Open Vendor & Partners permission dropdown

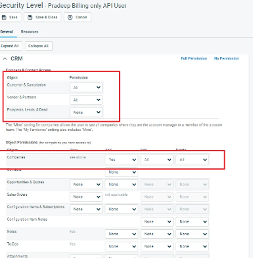coord(86,100)
